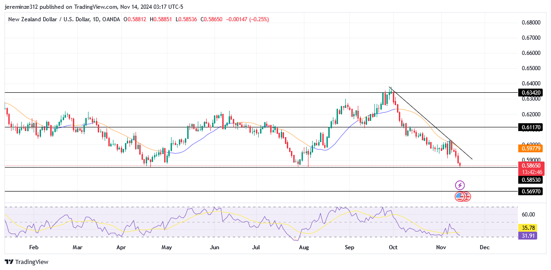This screenshot has height=270, width=551.
Task: Click the Jun label on the time axis
Action: tap(214, 247)
